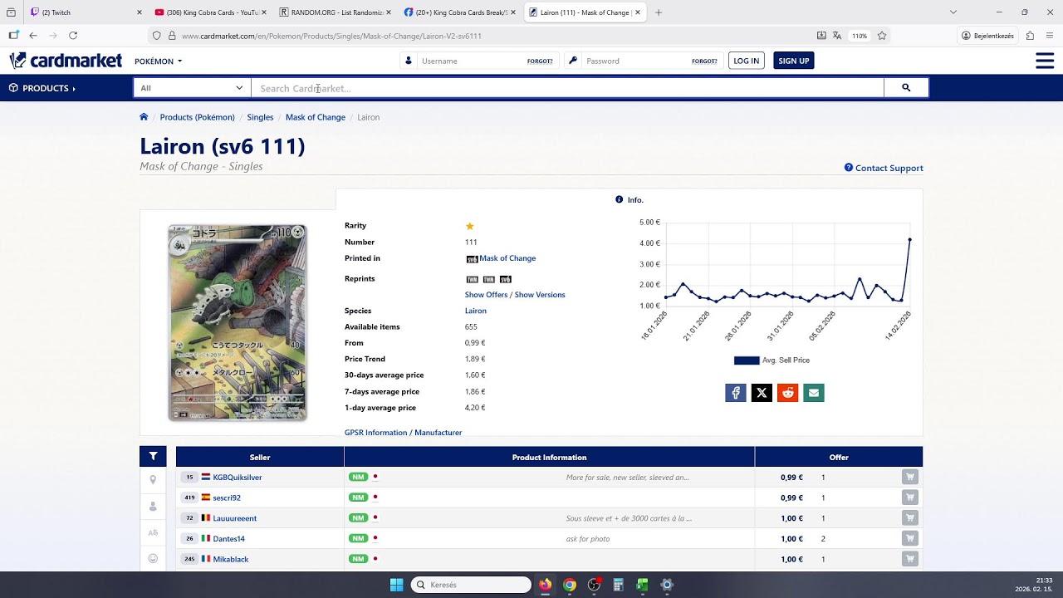Select the condition smiley filter icon
This screenshot has width=1063, height=598.
[153, 559]
